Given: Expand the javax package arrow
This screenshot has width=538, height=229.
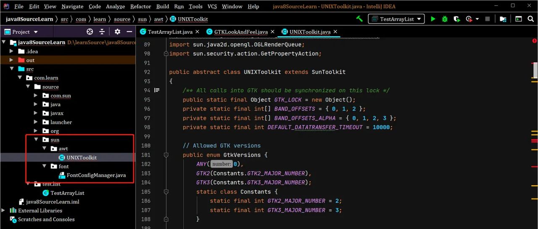Looking at the screenshot, I should (x=36, y=113).
